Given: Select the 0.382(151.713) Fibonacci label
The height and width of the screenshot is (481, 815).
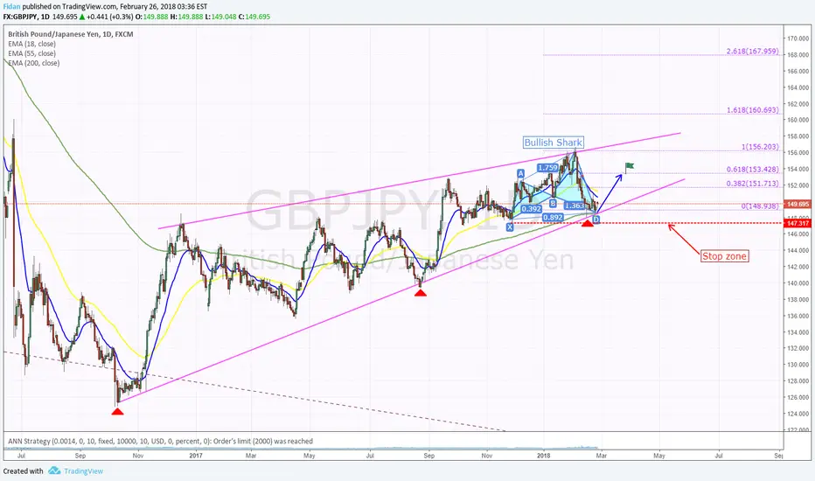Looking at the screenshot, I should coord(753,184).
